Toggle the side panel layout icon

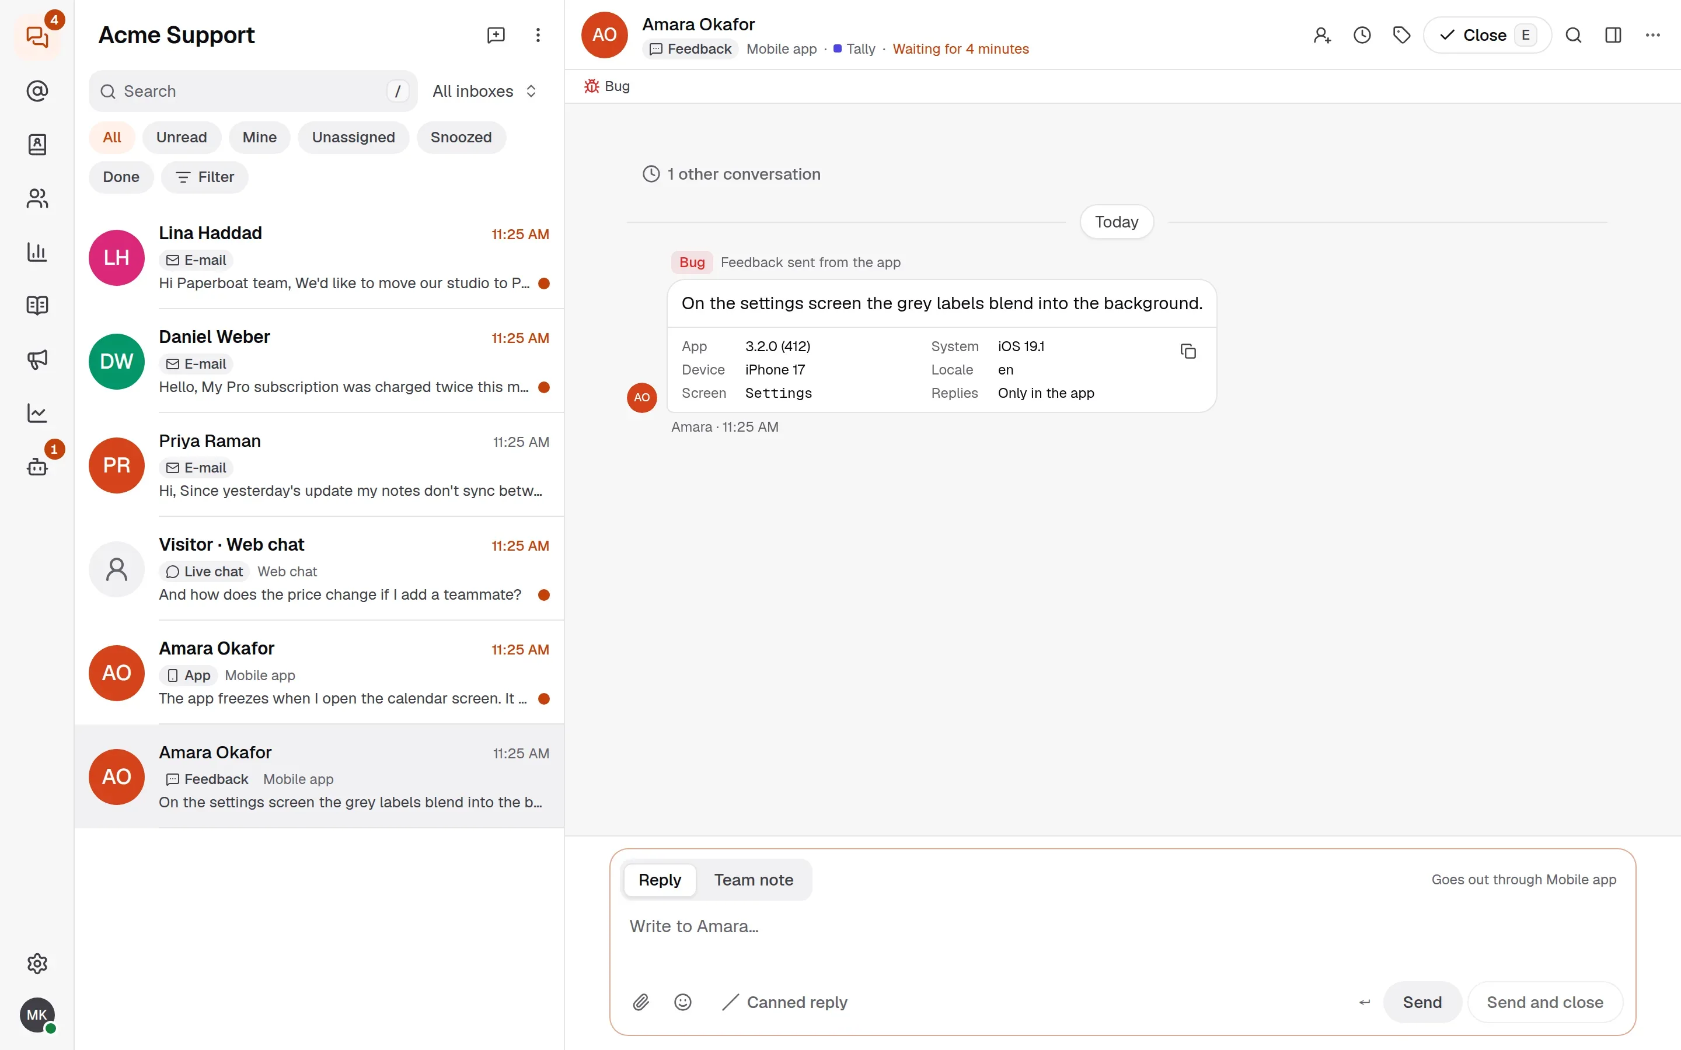coord(1613,35)
